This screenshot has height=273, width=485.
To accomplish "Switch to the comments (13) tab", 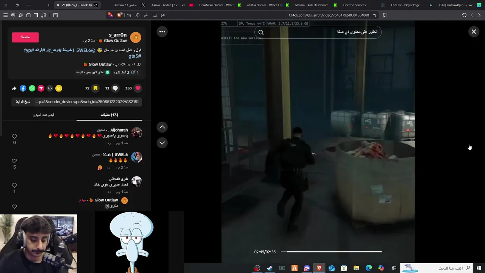I will point(109,115).
